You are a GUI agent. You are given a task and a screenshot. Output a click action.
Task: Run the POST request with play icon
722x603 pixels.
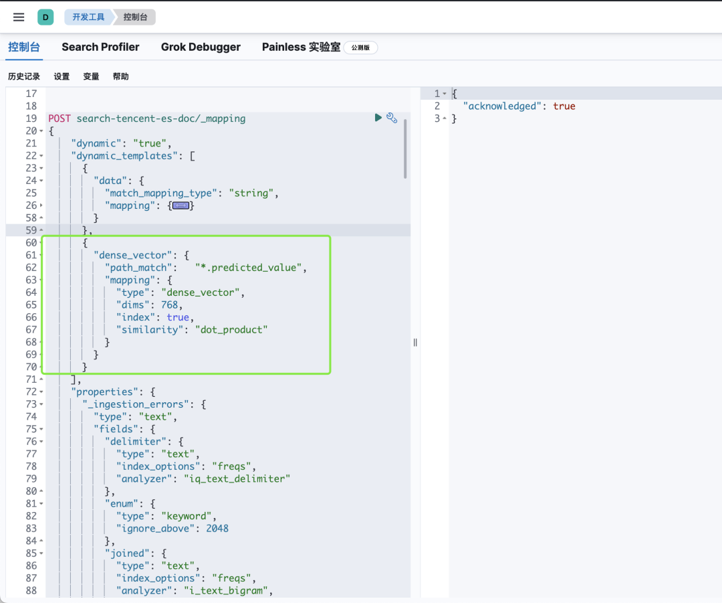click(378, 118)
